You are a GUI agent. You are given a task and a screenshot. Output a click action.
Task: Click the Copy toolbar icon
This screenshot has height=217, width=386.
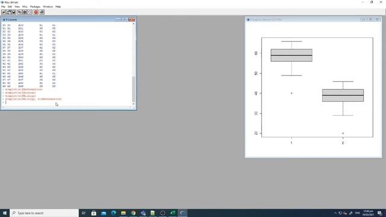(x=19, y=12)
